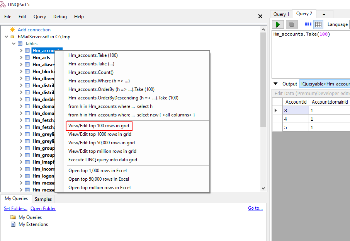Click the Open Folder link
Screen dimensions: 350x241
tap(43, 209)
